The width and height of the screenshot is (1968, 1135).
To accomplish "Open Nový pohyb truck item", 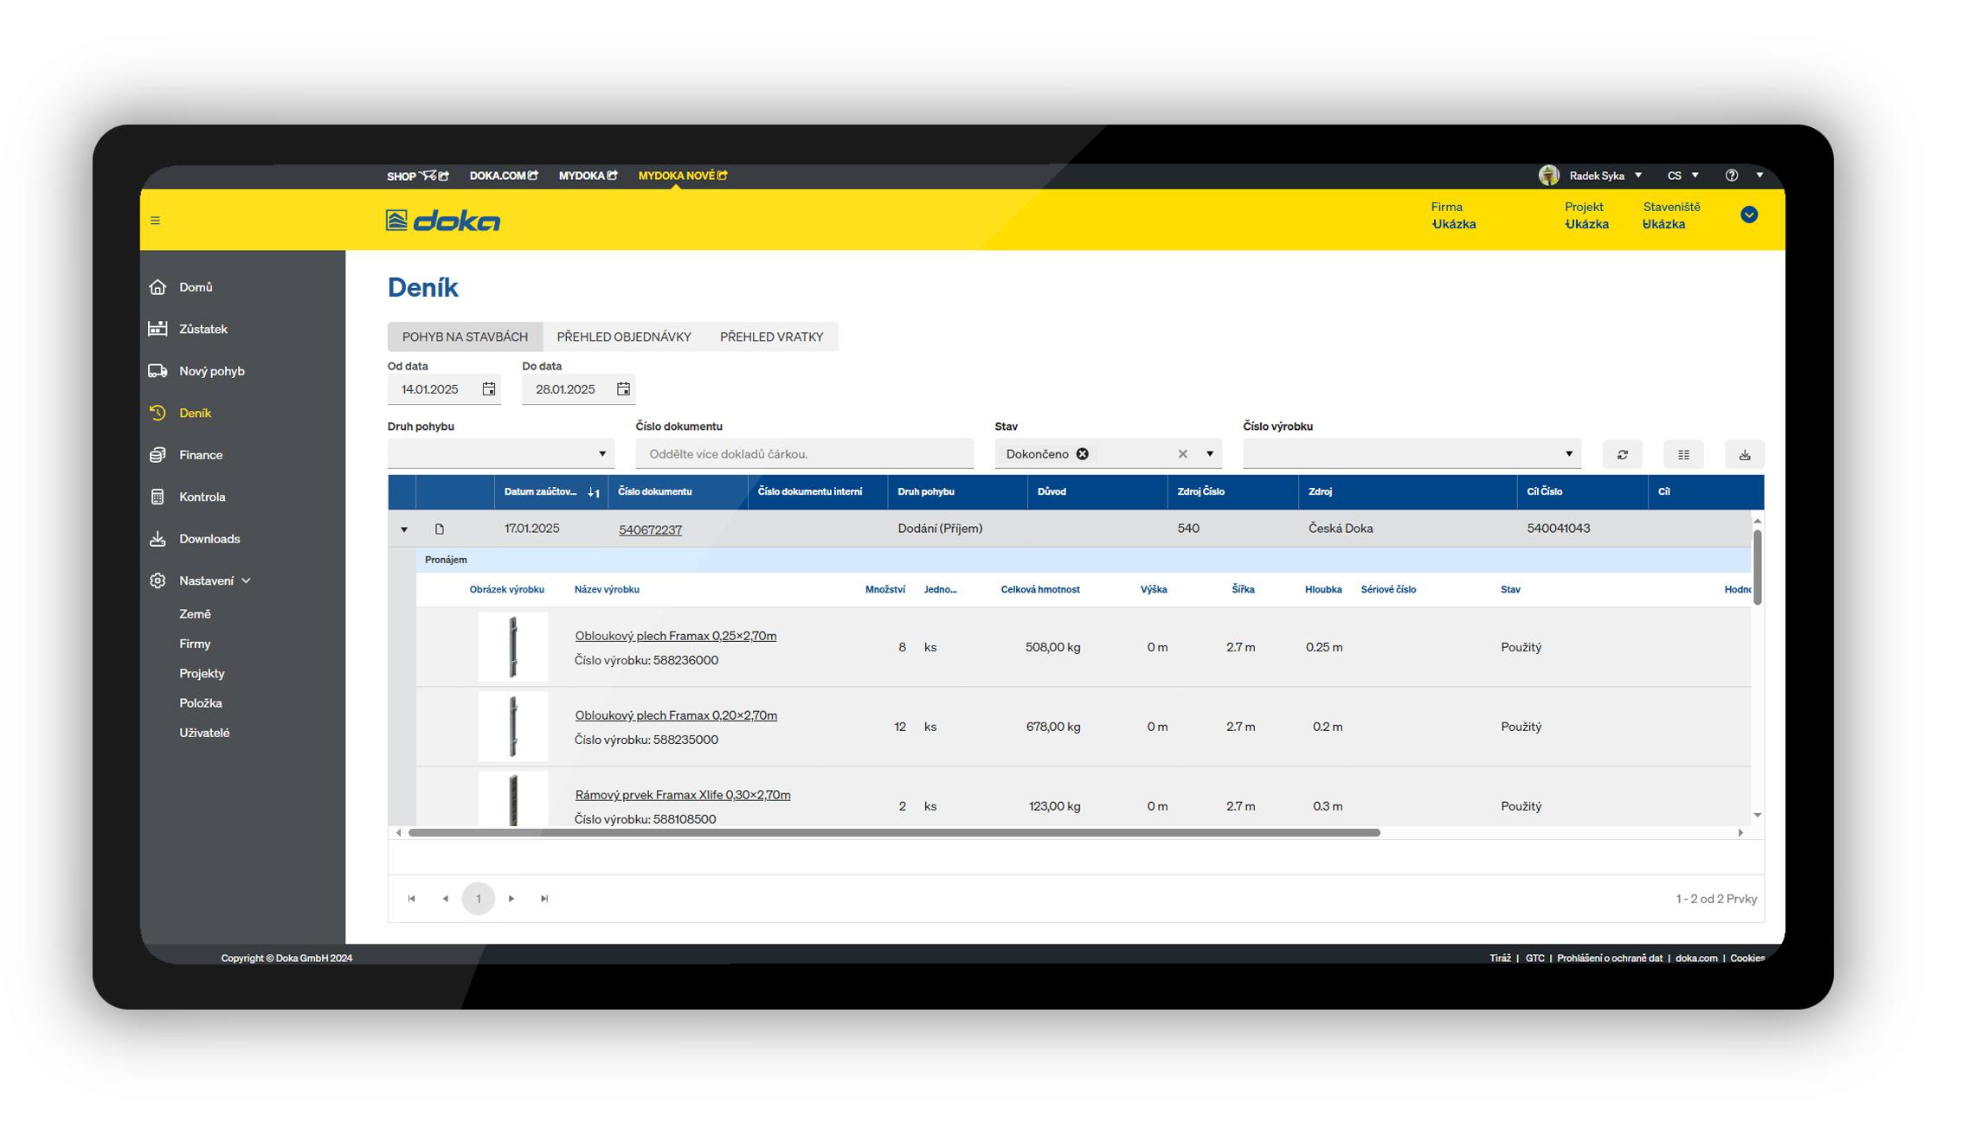I will (211, 371).
